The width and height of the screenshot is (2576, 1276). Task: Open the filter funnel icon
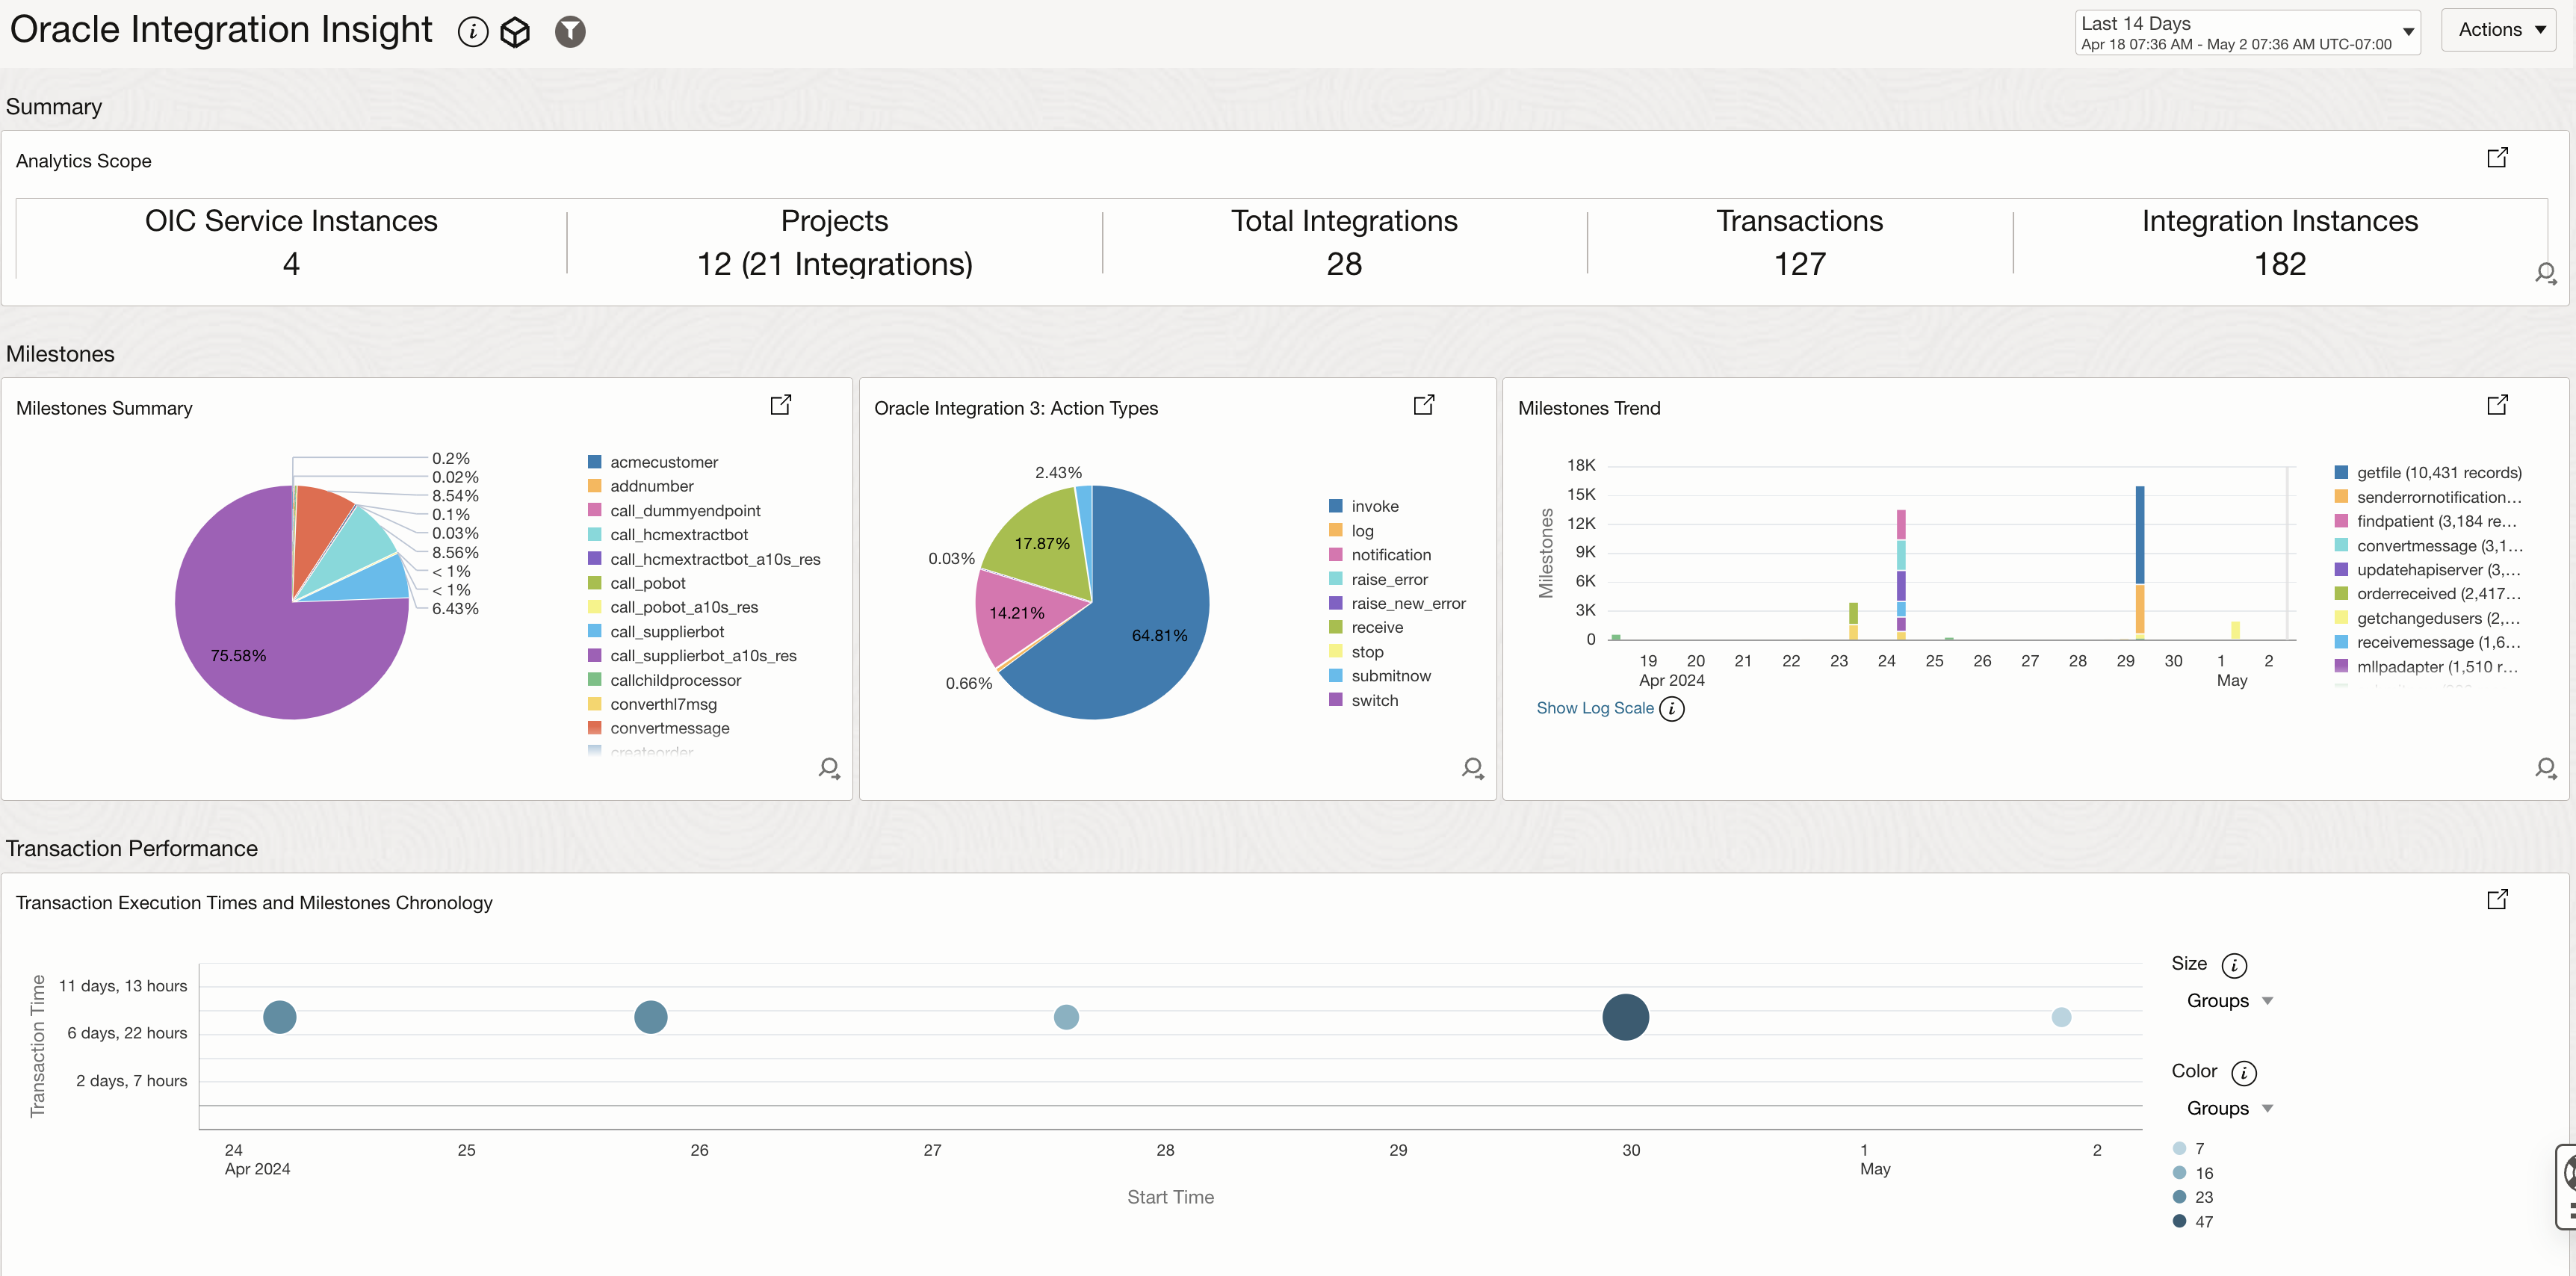(570, 32)
